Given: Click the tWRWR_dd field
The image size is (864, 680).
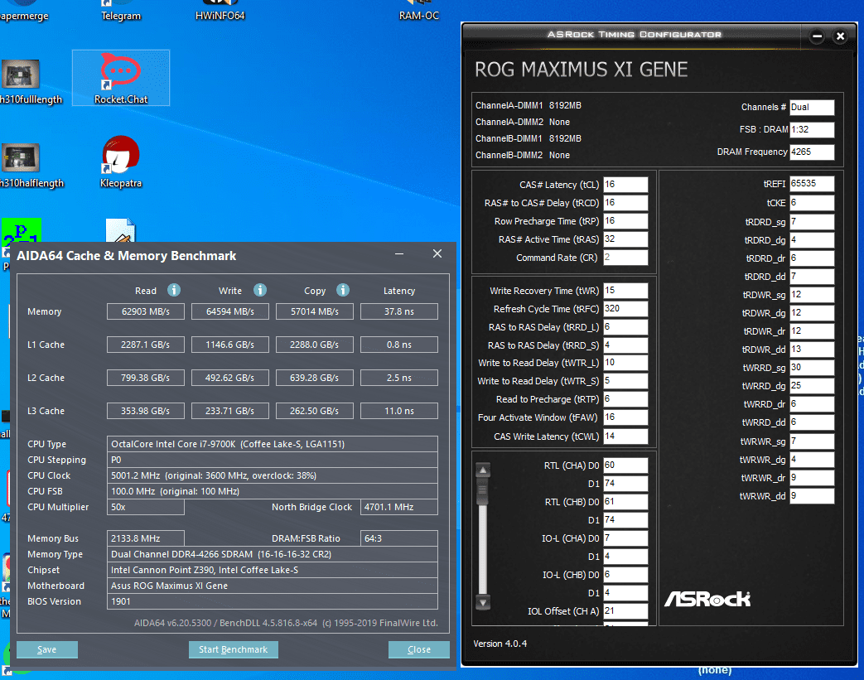Looking at the screenshot, I should [x=812, y=496].
